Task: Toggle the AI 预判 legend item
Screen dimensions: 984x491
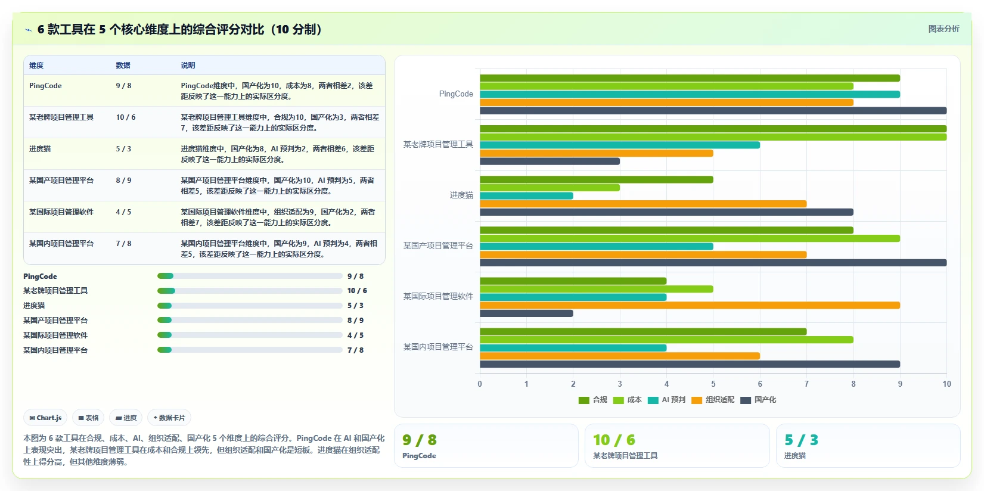Action: pos(666,400)
